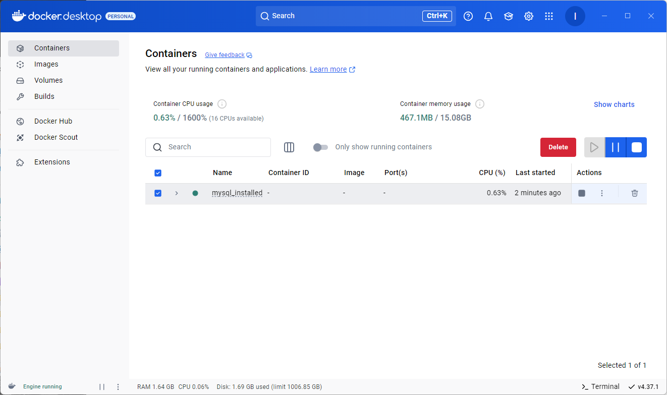The height and width of the screenshot is (395, 667).
Task: Click the 0.63% CPU cell value
Action: click(x=496, y=193)
